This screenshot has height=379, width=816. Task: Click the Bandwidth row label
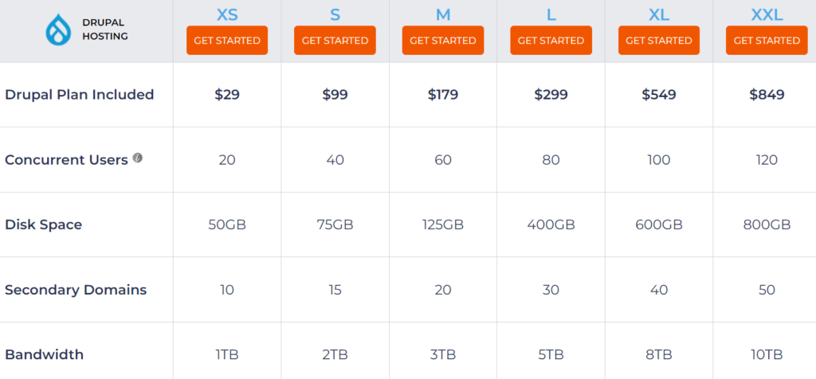tap(44, 354)
